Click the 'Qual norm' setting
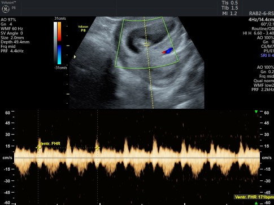The image size is (274, 205). 264,81
